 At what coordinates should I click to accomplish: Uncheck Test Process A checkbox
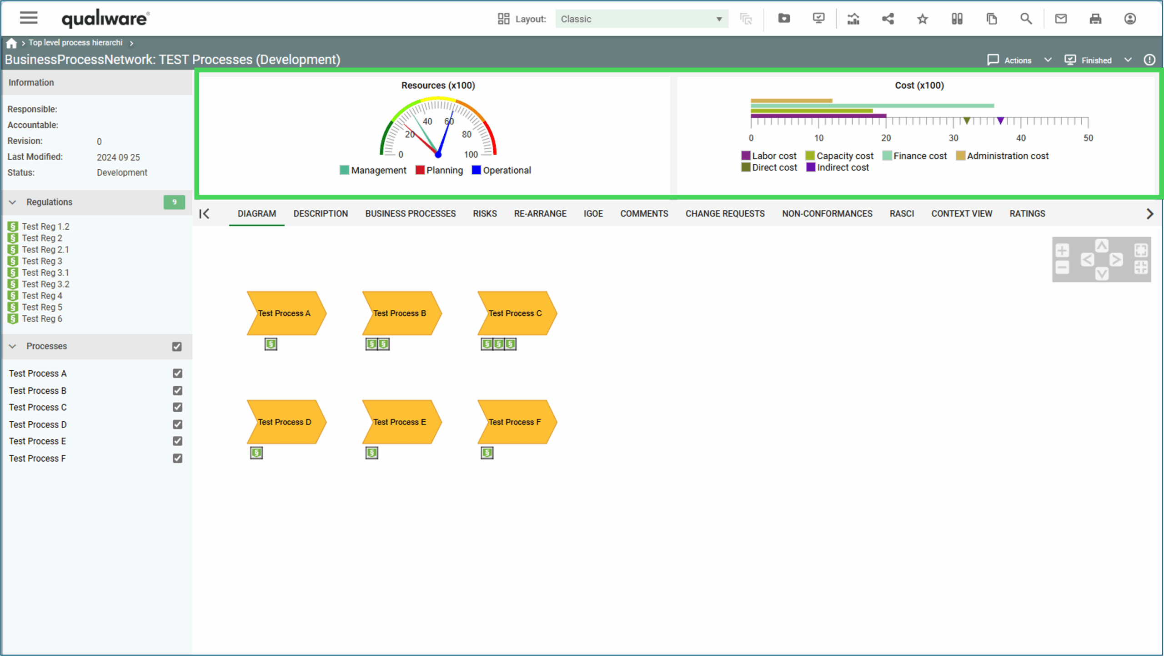pos(177,373)
